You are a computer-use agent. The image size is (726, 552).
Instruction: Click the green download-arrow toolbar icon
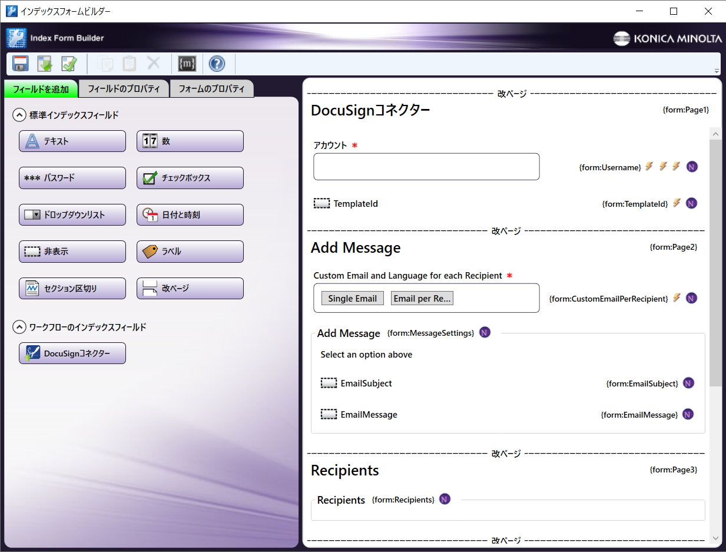(45, 64)
